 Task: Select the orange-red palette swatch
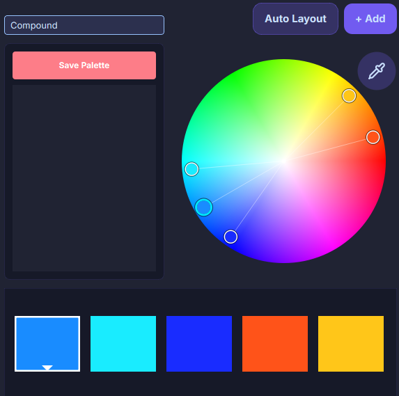pos(275,344)
